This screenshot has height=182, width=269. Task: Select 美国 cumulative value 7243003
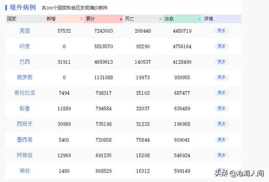point(104,31)
